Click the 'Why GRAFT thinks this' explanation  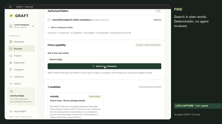pyautogui.click(x=75, y=112)
